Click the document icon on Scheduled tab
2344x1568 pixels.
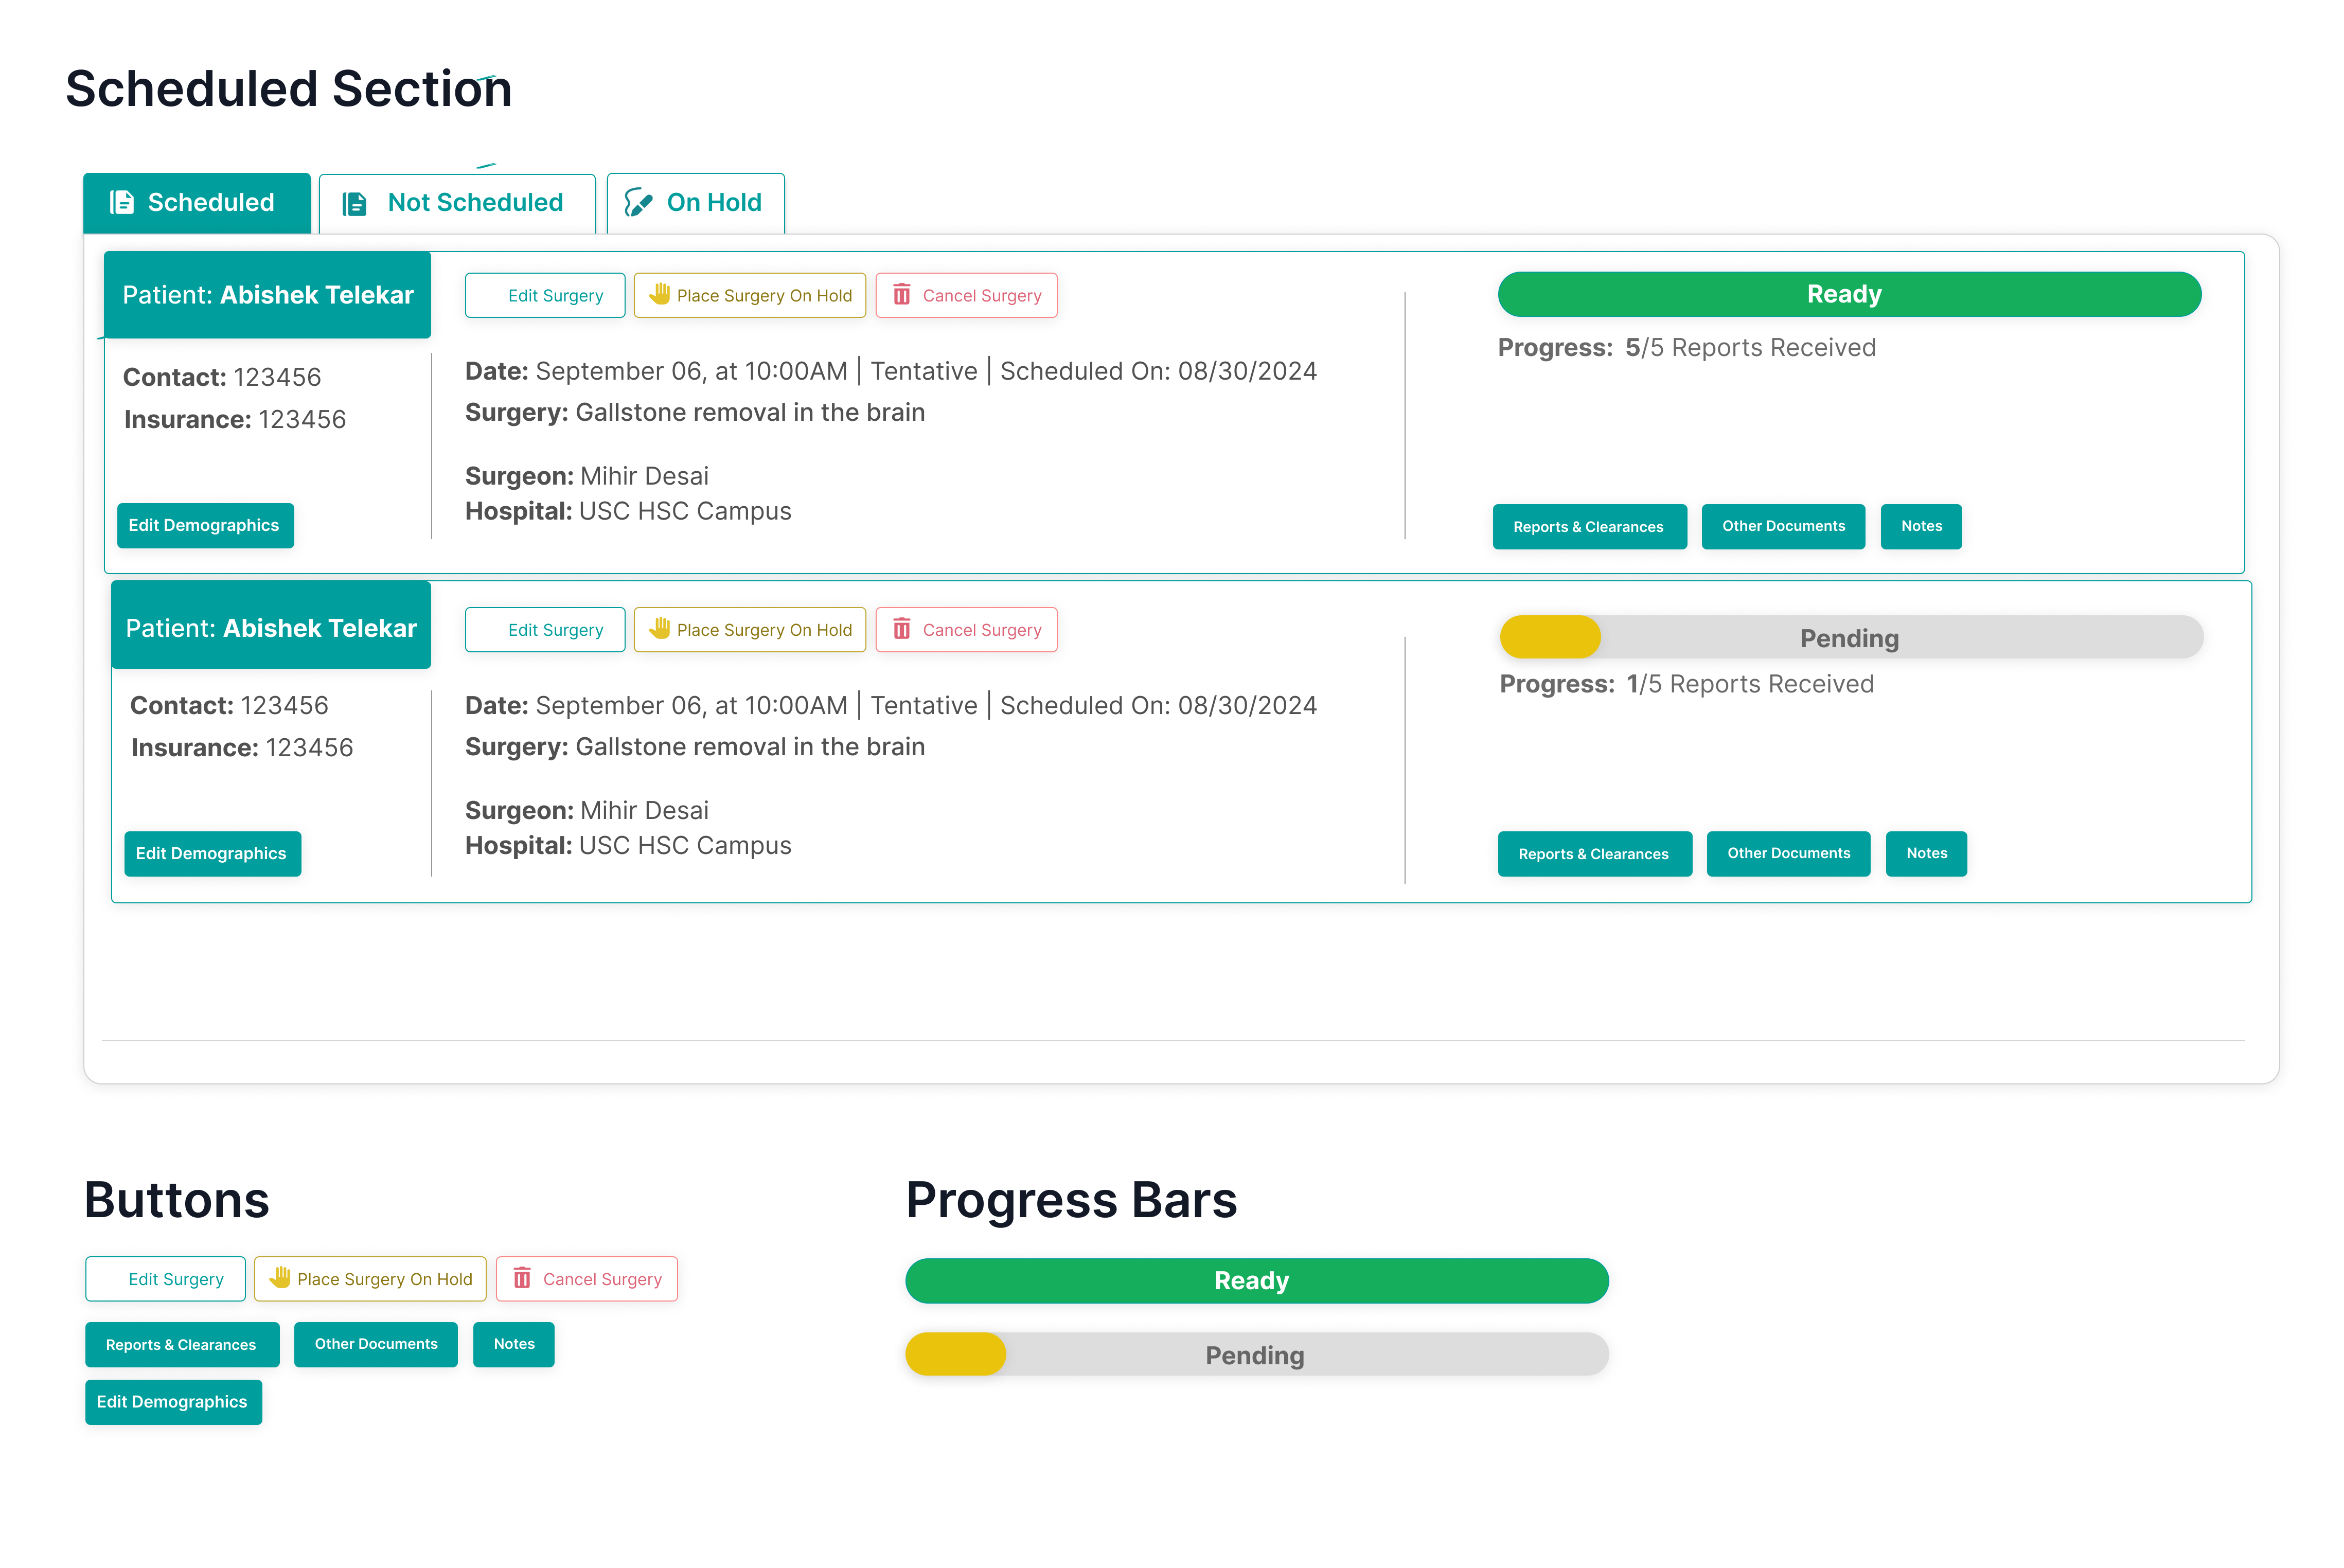122,203
